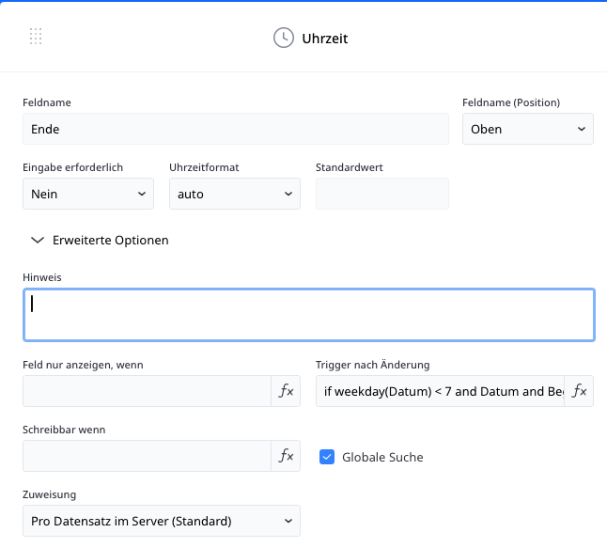Uncheck the Globale Suche checkbox
The image size is (607, 548).
tap(327, 457)
